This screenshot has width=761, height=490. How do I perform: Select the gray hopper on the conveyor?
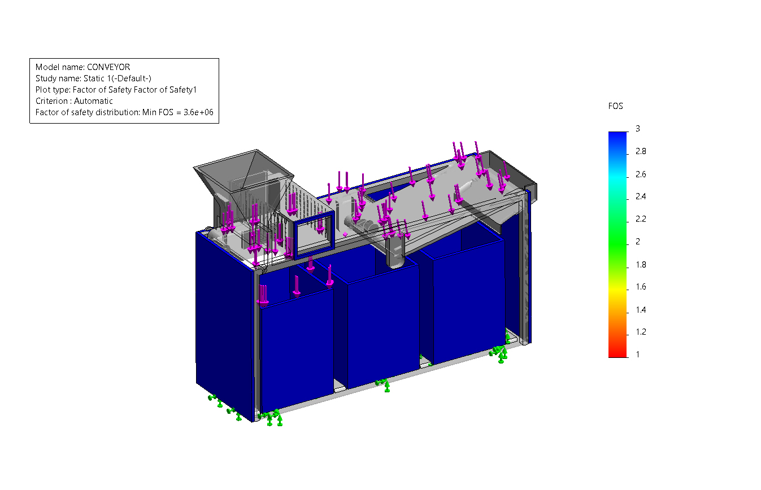click(x=243, y=175)
